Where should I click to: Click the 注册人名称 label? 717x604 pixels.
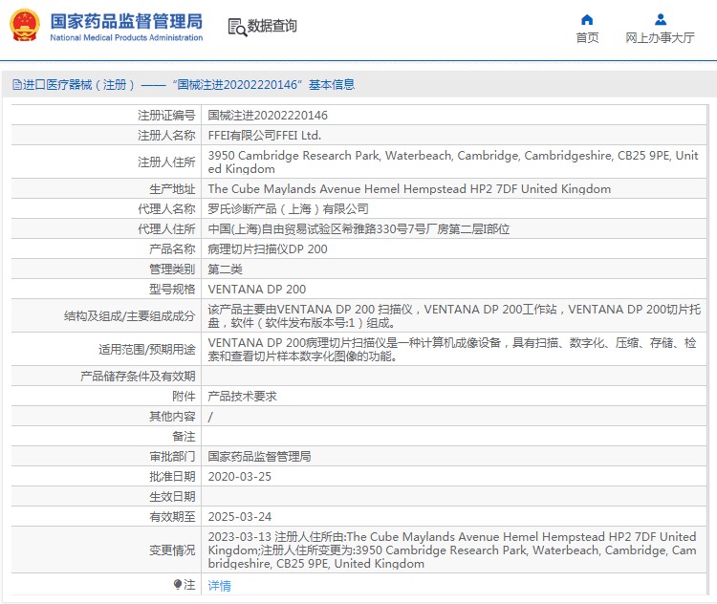click(166, 136)
